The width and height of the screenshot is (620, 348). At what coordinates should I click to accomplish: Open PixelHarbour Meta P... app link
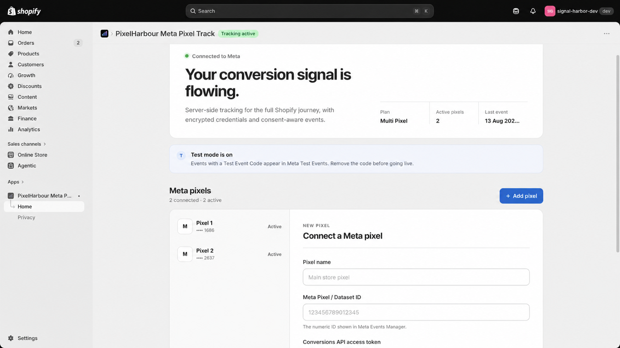tap(44, 196)
